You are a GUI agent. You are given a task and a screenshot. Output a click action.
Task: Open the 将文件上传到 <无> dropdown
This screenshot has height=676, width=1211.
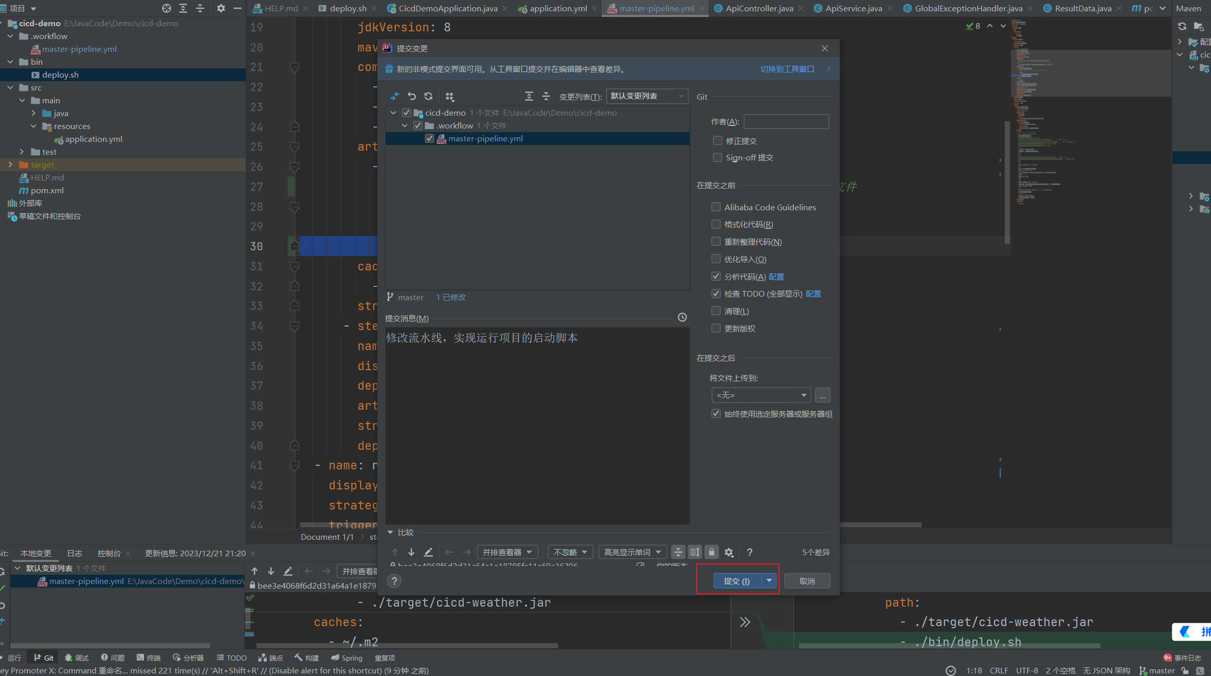[x=761, y=395]
